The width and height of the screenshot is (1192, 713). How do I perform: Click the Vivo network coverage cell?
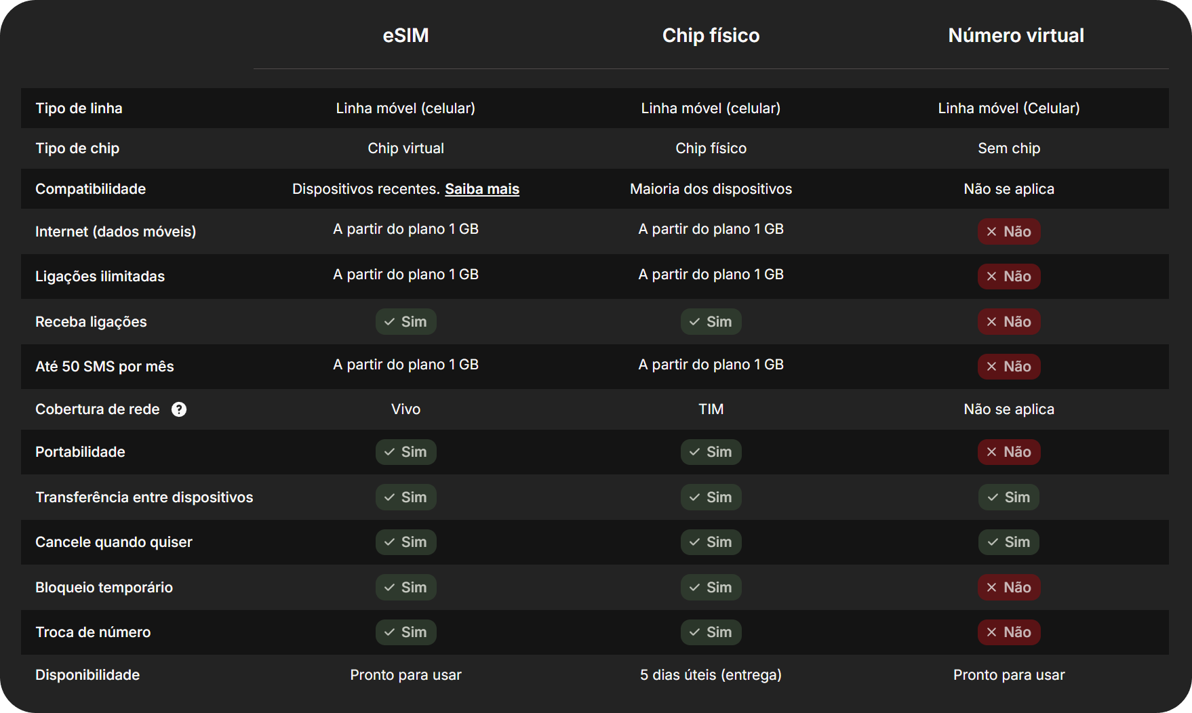point(405,409)
